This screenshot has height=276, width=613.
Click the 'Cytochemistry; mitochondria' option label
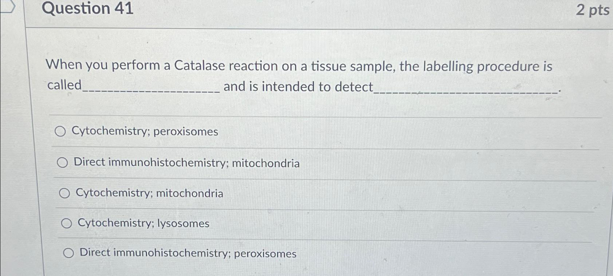click(x=149, y=194)
